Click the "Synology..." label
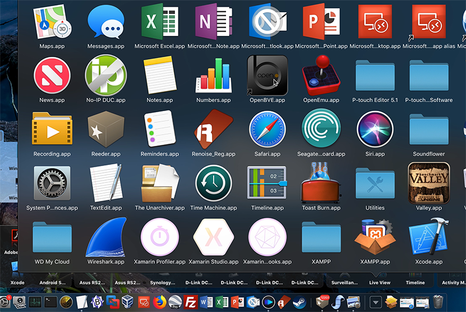Viewport: 466px width, 312px height. pyautogui.click(x=162, y=283)
